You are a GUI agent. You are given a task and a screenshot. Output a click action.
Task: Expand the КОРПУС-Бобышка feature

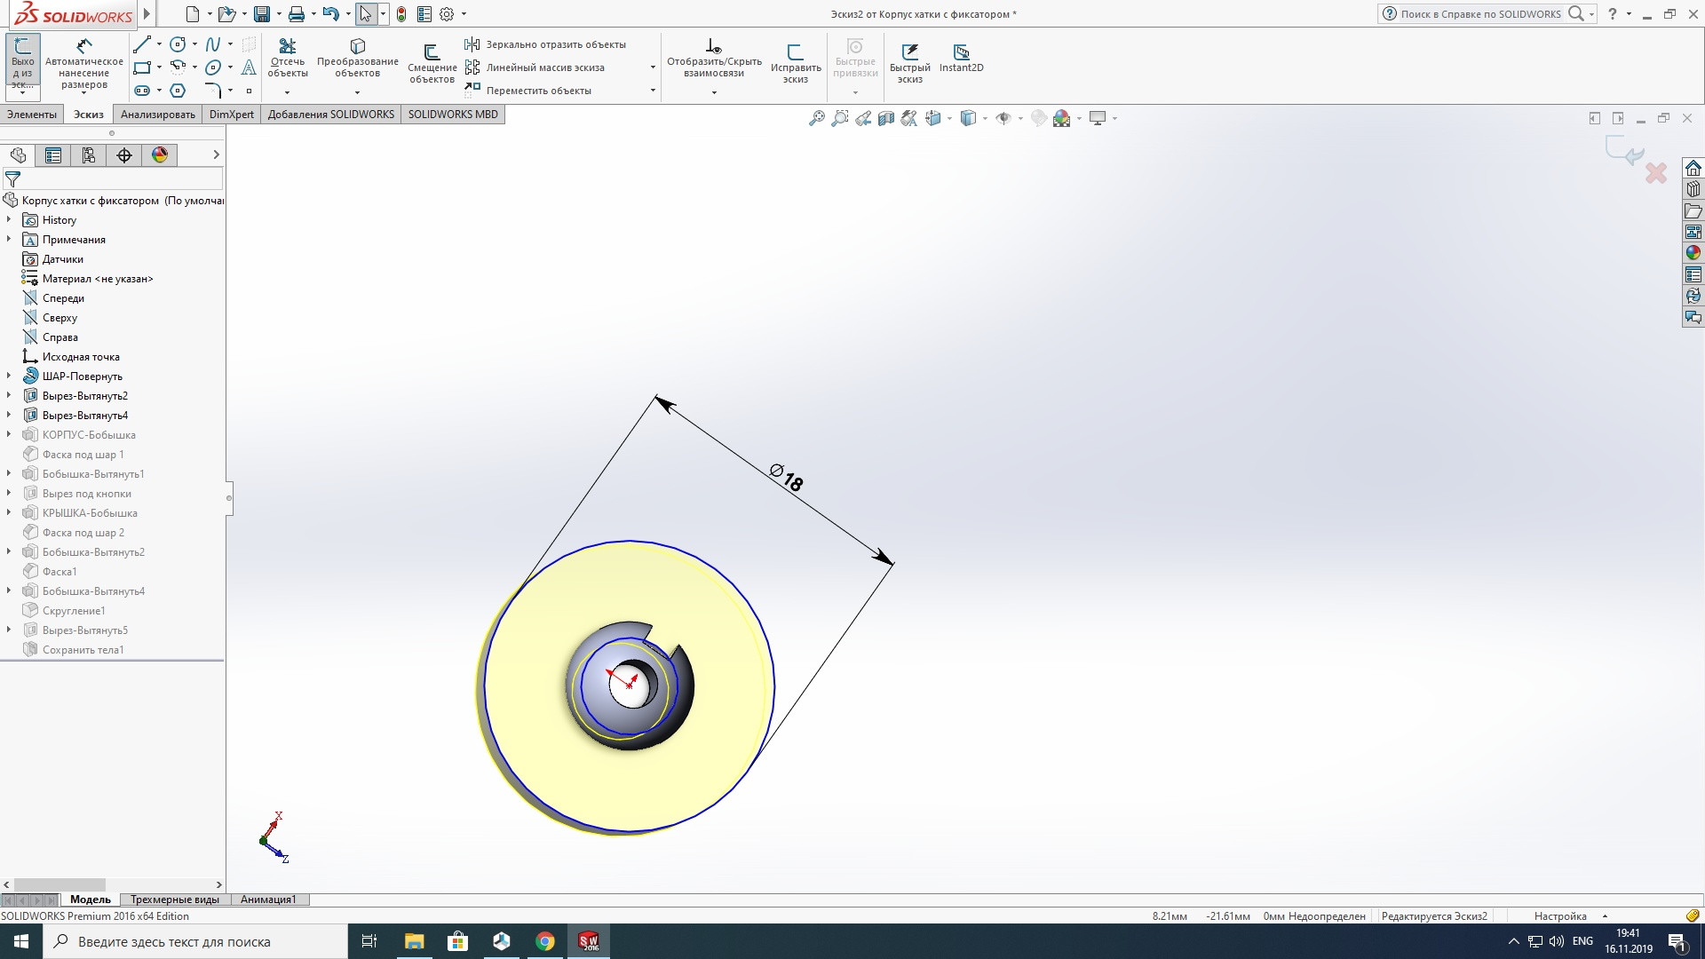point(9,434)
